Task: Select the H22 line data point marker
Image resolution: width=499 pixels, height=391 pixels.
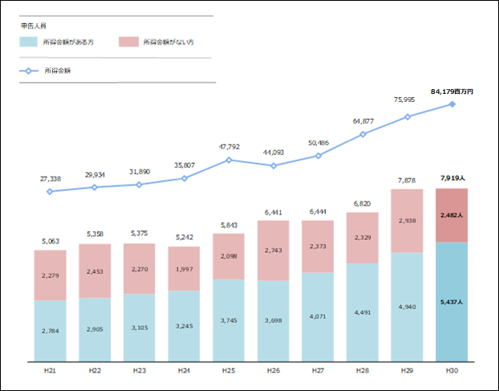Action: (95, 187)
